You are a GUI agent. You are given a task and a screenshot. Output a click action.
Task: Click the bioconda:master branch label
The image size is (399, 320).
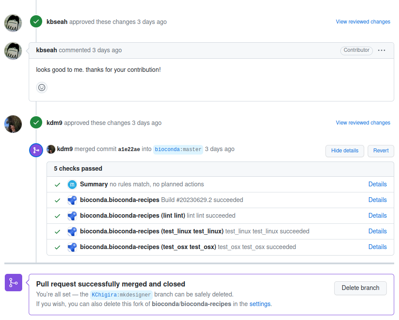178,149
